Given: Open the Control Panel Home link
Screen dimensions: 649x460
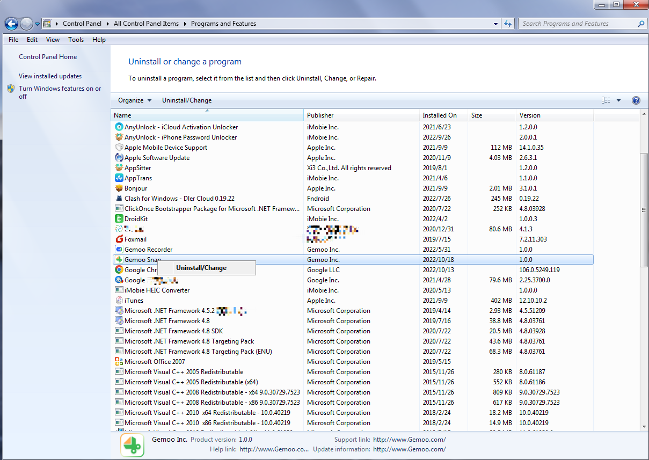Looking at the screenshot, I should [x=48, y=57].
